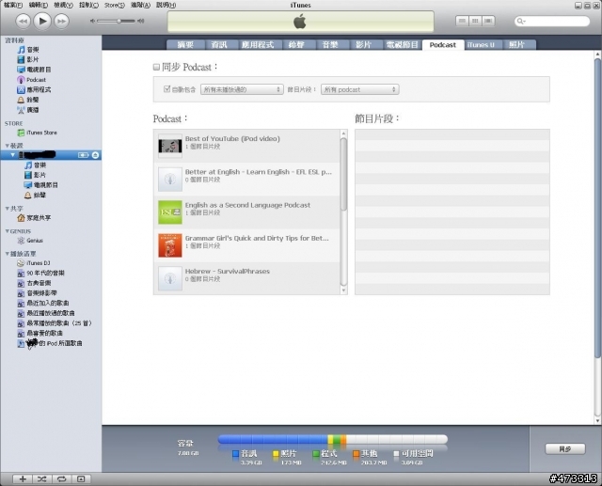Click the device battery indicator icon

click(84, 155)
